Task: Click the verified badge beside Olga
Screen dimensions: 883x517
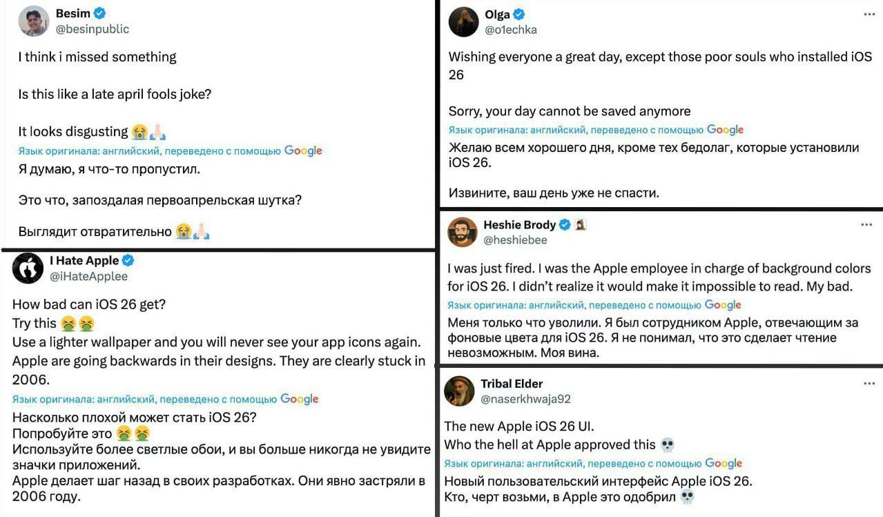Action: pos(519,14)
